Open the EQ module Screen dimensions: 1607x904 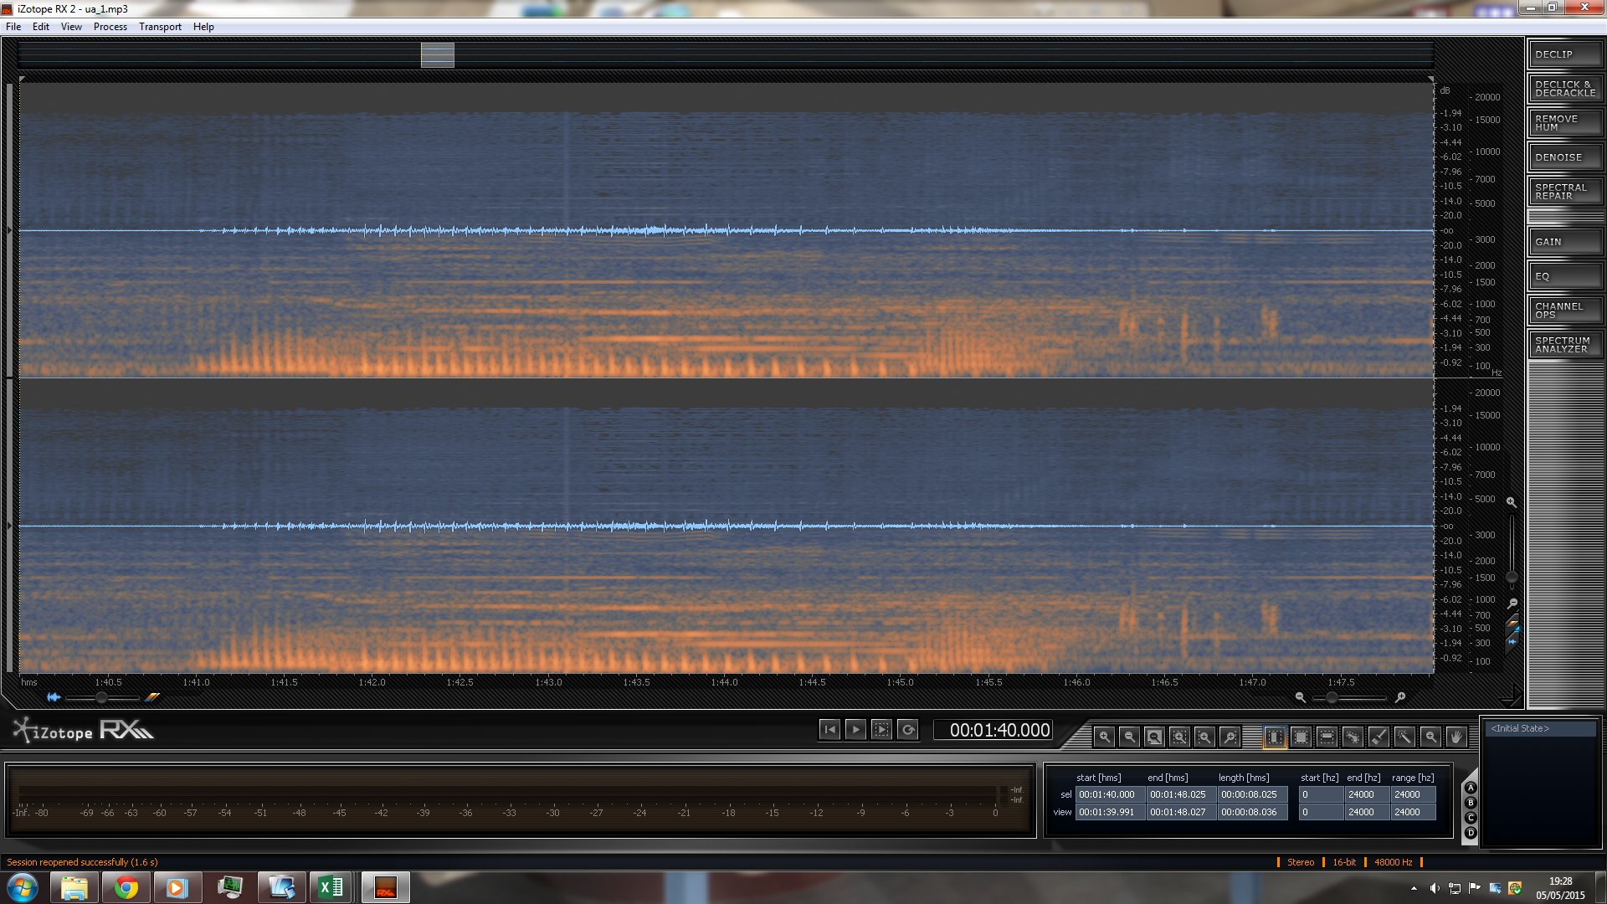1565,276
